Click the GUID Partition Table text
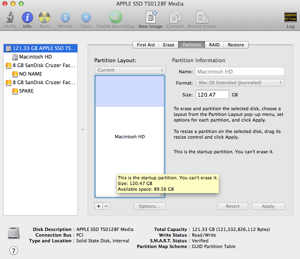 tap(214, 246)
